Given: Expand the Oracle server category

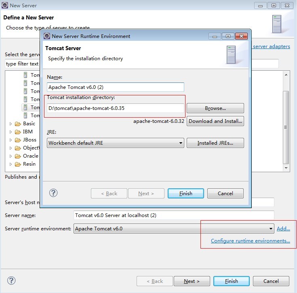Looking at the screenshot, I should tap(11, 156).
